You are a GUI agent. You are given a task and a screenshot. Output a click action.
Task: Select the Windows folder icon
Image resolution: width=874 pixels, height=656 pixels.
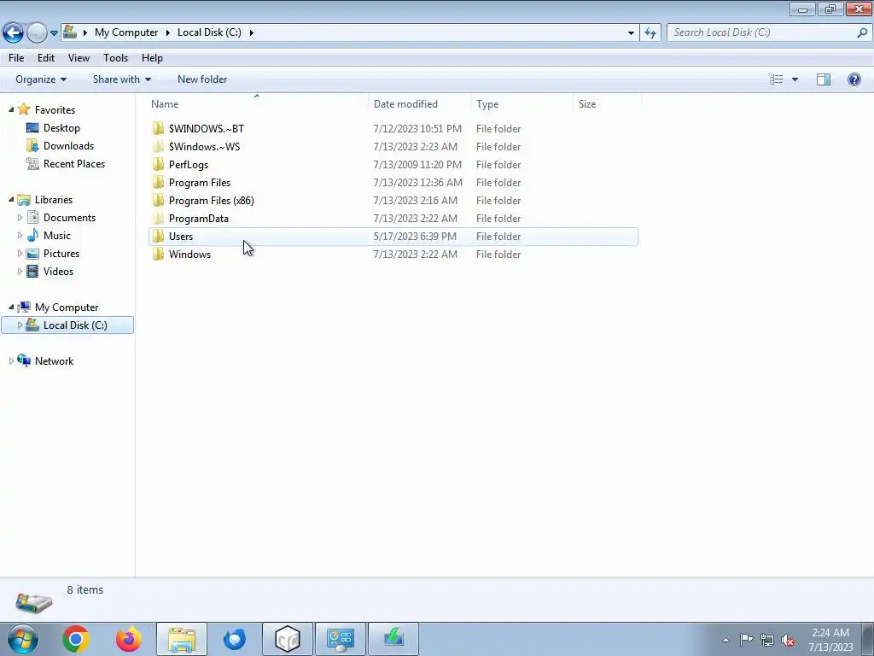[x=158, y=254]
